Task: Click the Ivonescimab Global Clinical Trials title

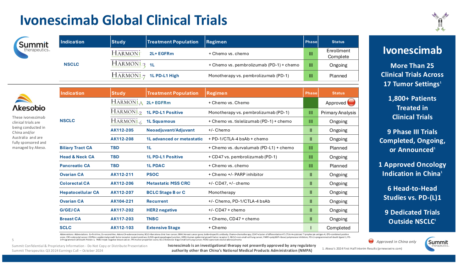Action: coord(124,20)
